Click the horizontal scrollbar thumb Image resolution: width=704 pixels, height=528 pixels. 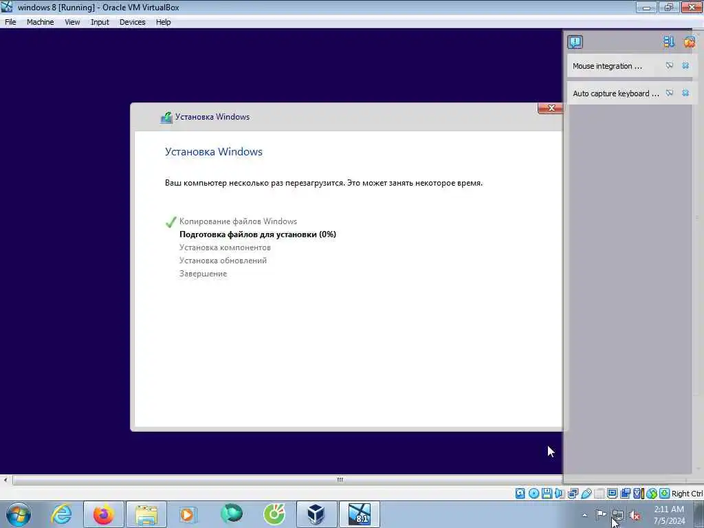[340, 480]
